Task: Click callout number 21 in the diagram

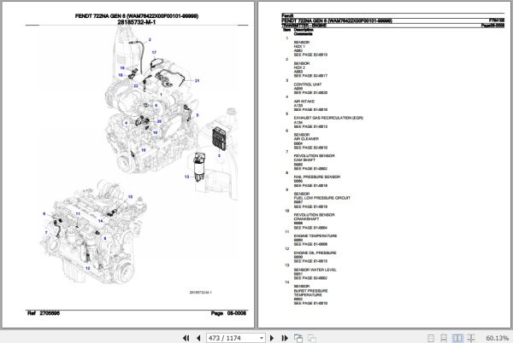Action: [x=197, y=80]
